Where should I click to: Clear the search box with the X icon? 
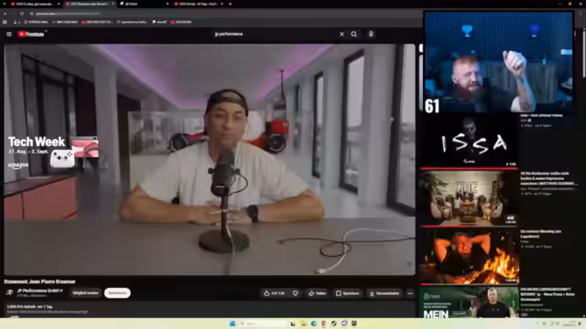[x=342, y=34]
